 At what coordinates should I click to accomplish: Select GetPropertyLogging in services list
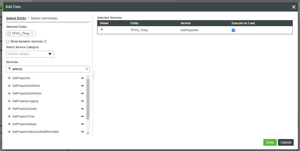click(25, 101)
